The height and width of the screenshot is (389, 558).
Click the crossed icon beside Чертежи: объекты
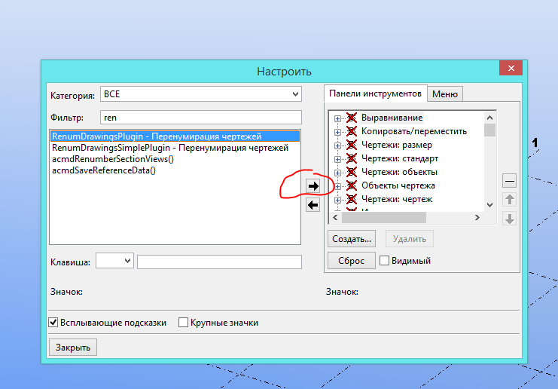pyautogui.click(x=352, y=172)
